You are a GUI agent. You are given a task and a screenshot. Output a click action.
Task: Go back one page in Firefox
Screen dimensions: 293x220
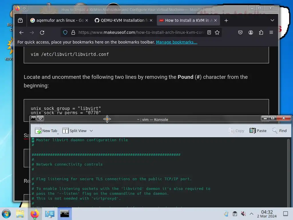pos(21,33)
